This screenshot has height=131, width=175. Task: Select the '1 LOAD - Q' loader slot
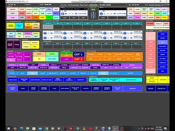click(x=48, y=23)
